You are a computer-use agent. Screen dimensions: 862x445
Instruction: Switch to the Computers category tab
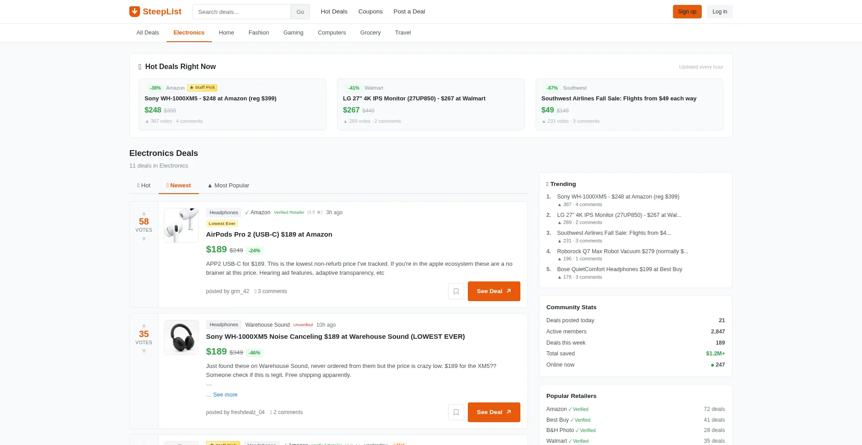(x=332, y=33)
